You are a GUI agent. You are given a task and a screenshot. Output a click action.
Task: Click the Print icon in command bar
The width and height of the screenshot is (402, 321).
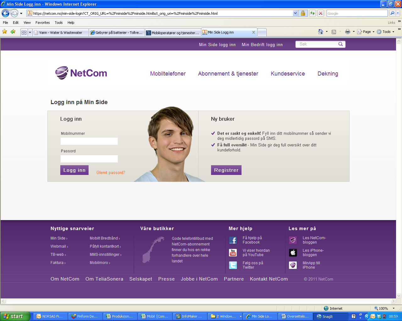click(x=347, y=32)
